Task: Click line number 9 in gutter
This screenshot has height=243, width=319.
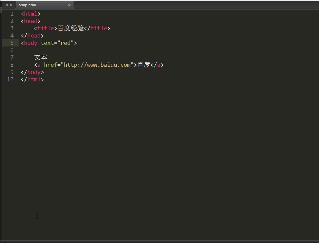Action: (12, 72)
